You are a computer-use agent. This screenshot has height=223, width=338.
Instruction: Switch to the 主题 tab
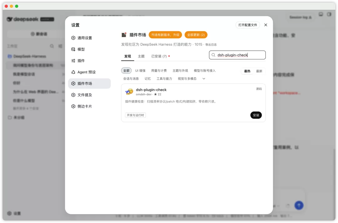coord(141,56)
